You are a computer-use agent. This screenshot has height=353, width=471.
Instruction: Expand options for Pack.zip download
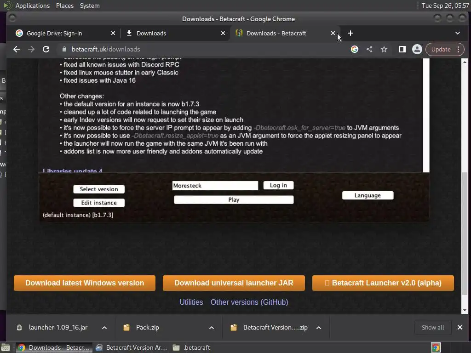click(x=212, y=327)
